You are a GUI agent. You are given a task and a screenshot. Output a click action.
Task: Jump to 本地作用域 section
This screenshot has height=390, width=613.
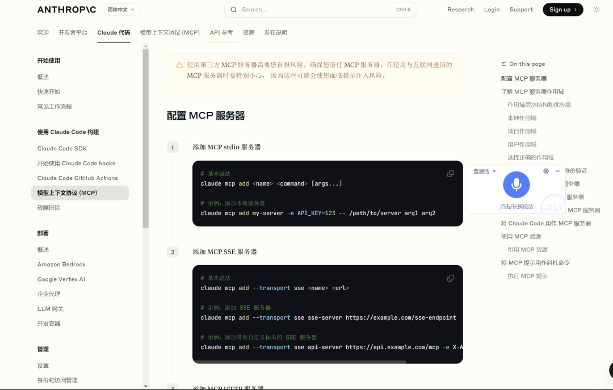pos(522,118)
